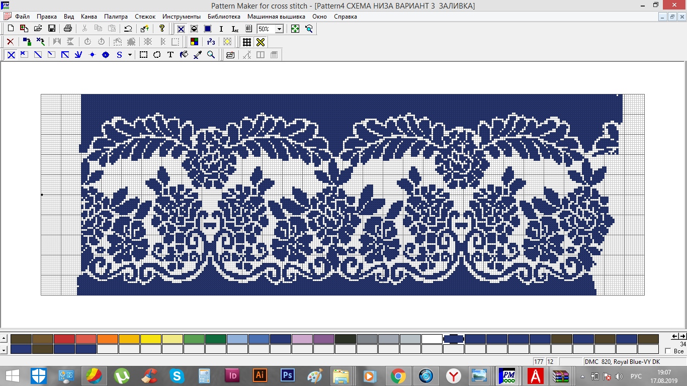Save pattern with the floppy disk icon
This screenshot has height=386, width=687.
click(51, 29)
